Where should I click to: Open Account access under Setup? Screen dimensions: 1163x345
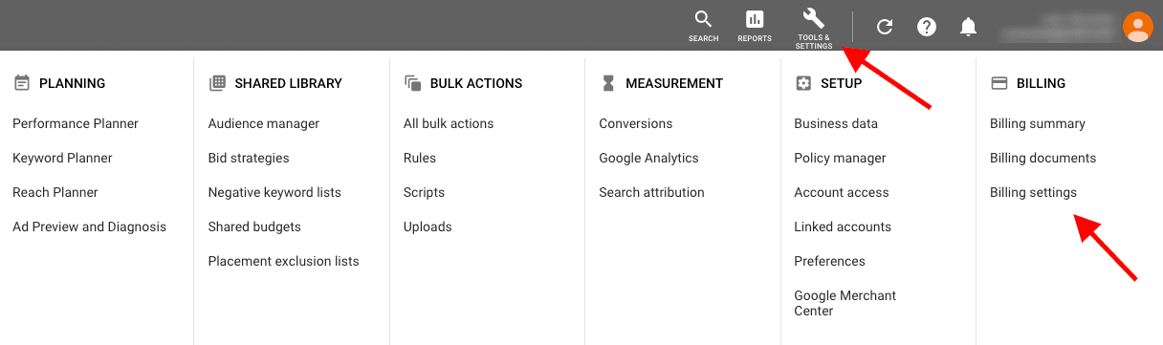842,192
